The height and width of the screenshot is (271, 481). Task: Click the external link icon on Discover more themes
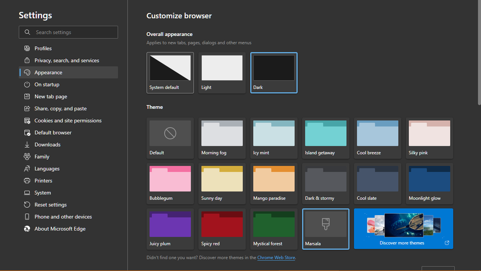(x=447, y=243)
